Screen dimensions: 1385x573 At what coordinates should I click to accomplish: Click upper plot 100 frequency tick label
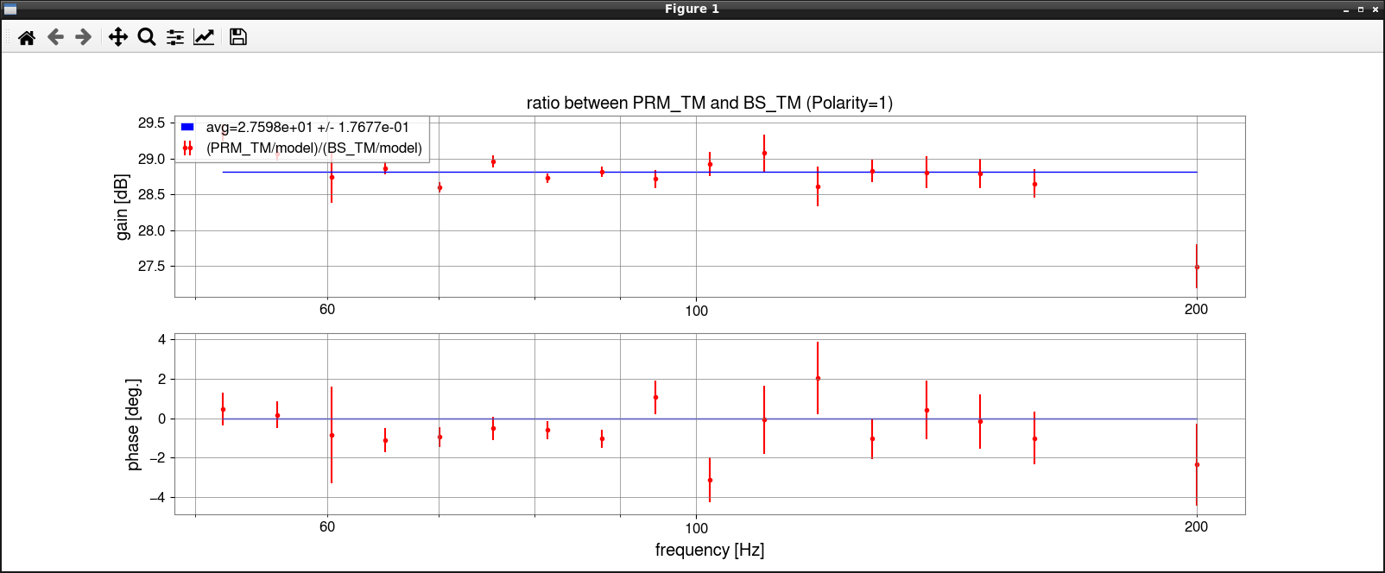(697, 311)
